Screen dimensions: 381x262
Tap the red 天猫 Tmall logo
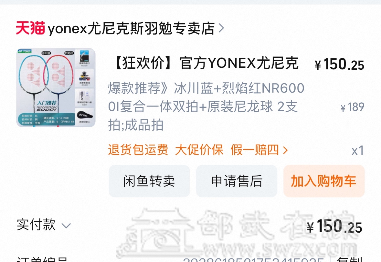(x=30, y=28)
